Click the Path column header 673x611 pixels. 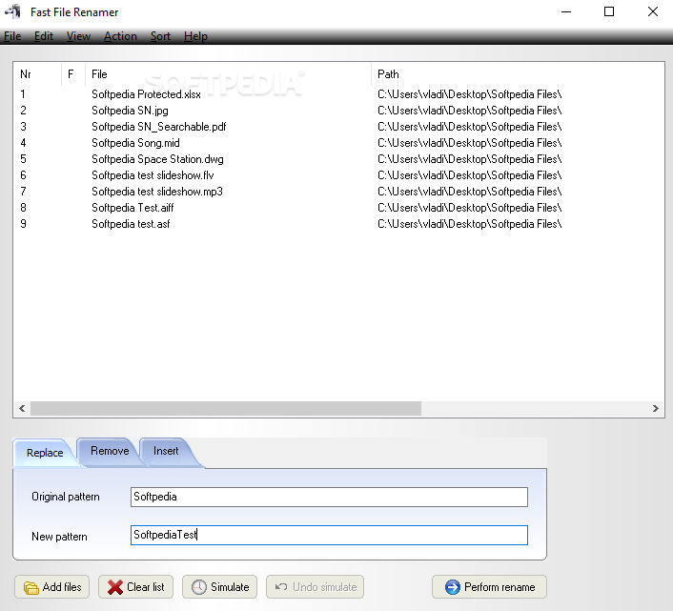(518, 74)
